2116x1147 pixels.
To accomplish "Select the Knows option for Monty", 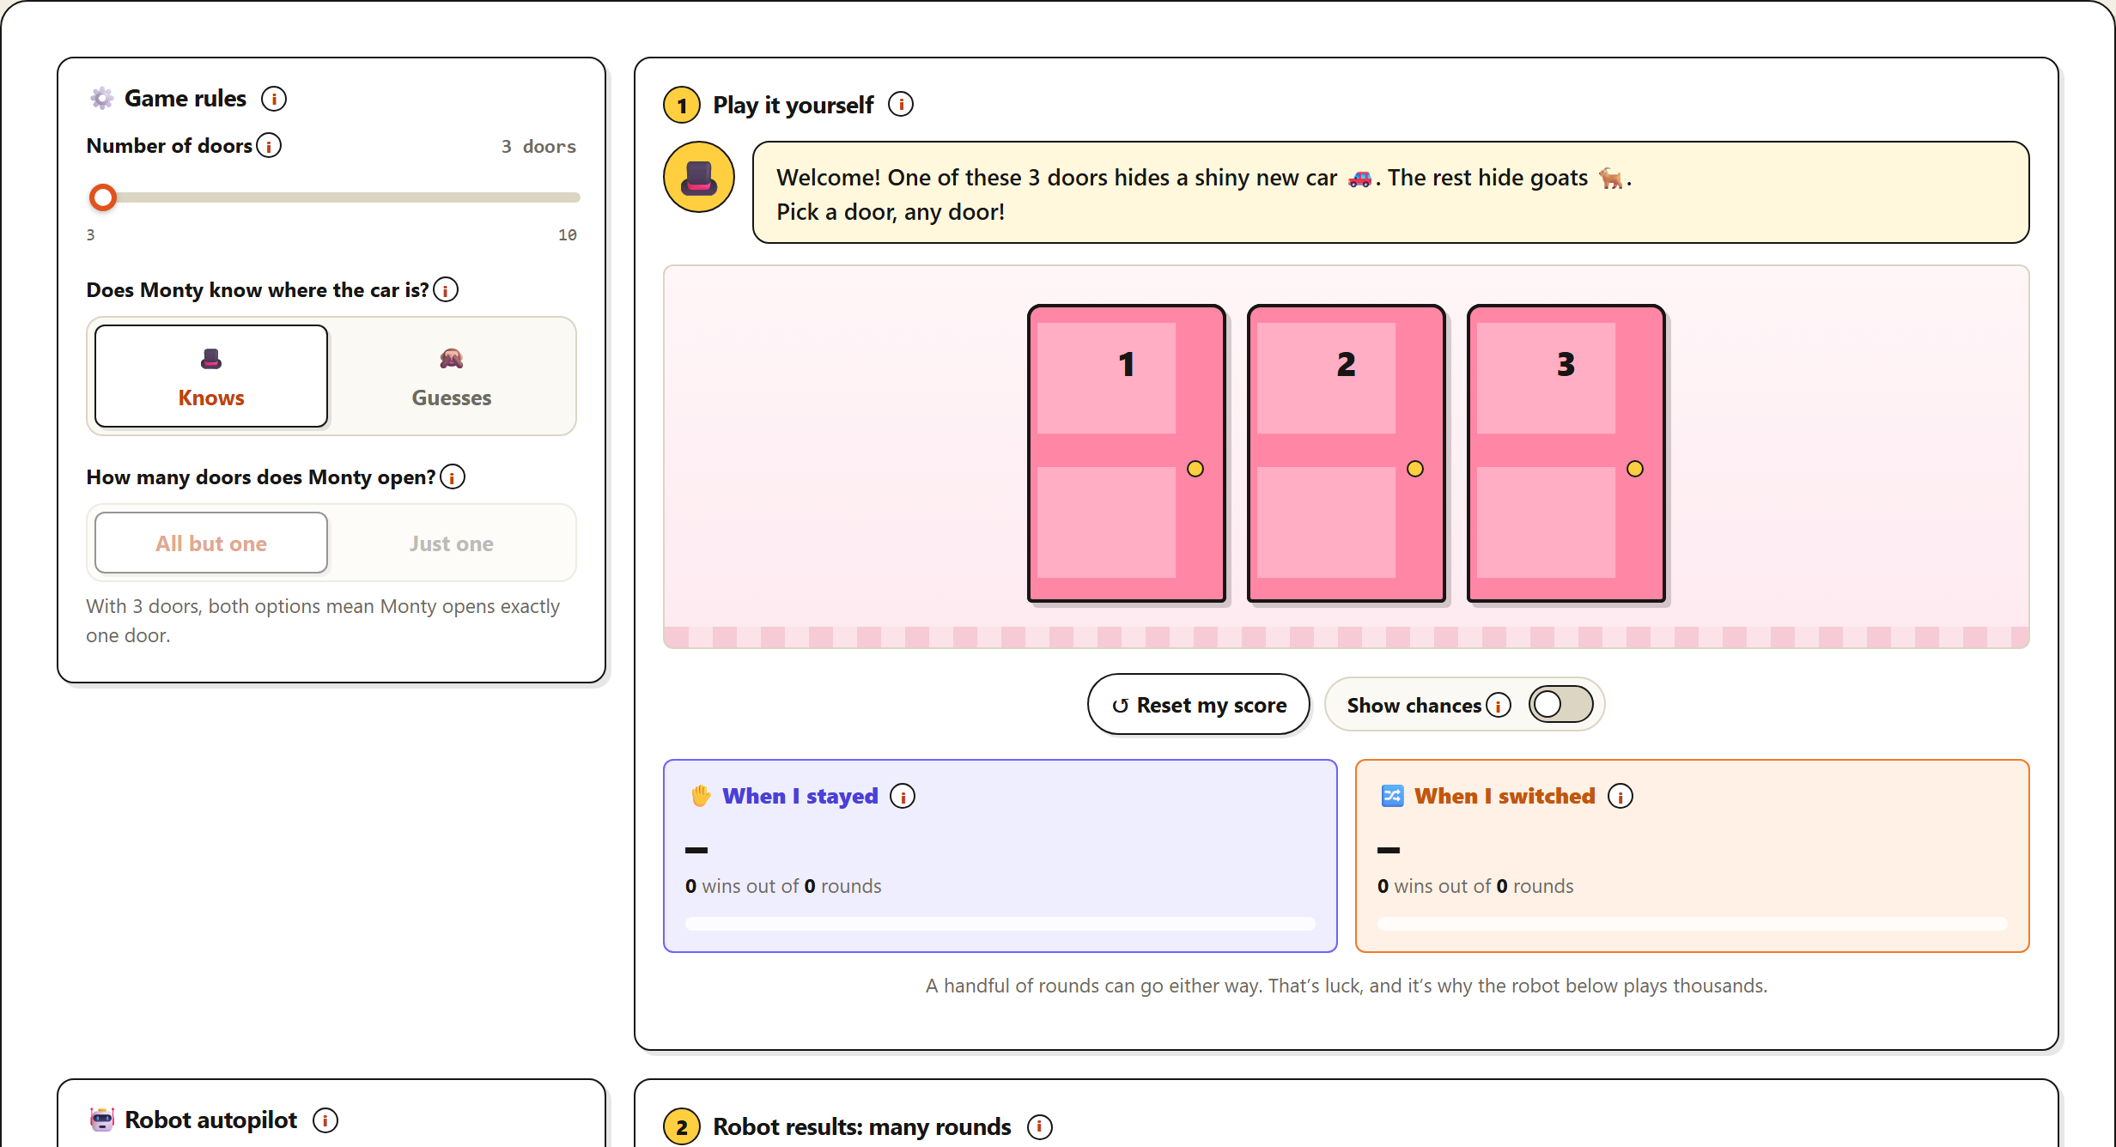I will [x=211, y=376].
